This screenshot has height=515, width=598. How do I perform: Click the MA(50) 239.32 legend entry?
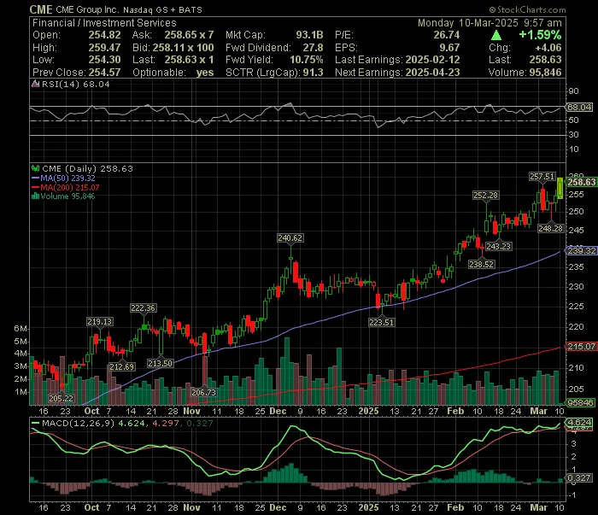coord(67,178)
